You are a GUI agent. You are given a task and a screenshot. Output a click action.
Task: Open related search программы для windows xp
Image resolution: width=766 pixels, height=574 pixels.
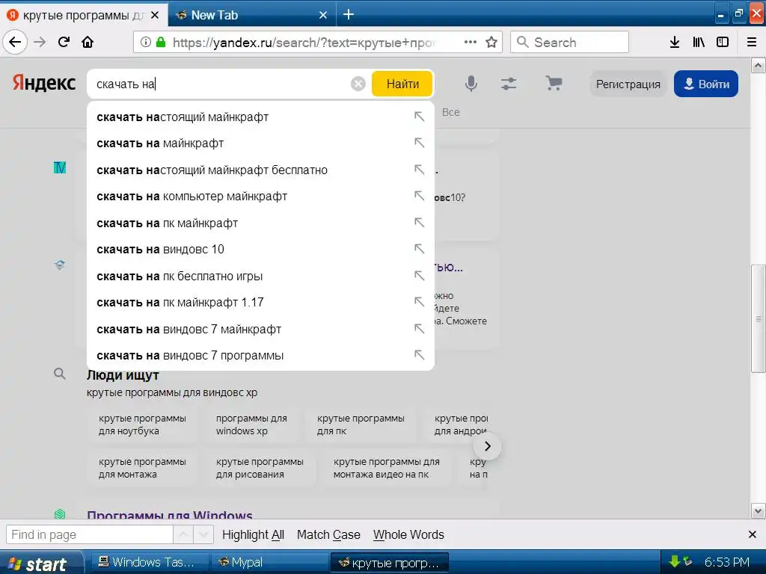251,425
